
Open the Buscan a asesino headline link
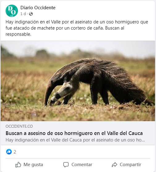[x=74, y=133]
